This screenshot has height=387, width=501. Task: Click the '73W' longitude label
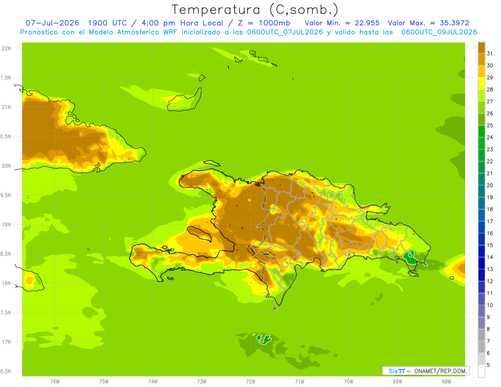point(202,382)
